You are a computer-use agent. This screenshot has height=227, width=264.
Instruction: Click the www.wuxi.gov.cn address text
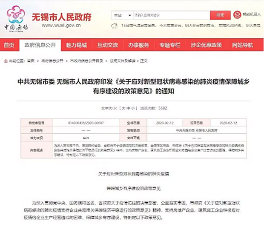coord(61,26)
